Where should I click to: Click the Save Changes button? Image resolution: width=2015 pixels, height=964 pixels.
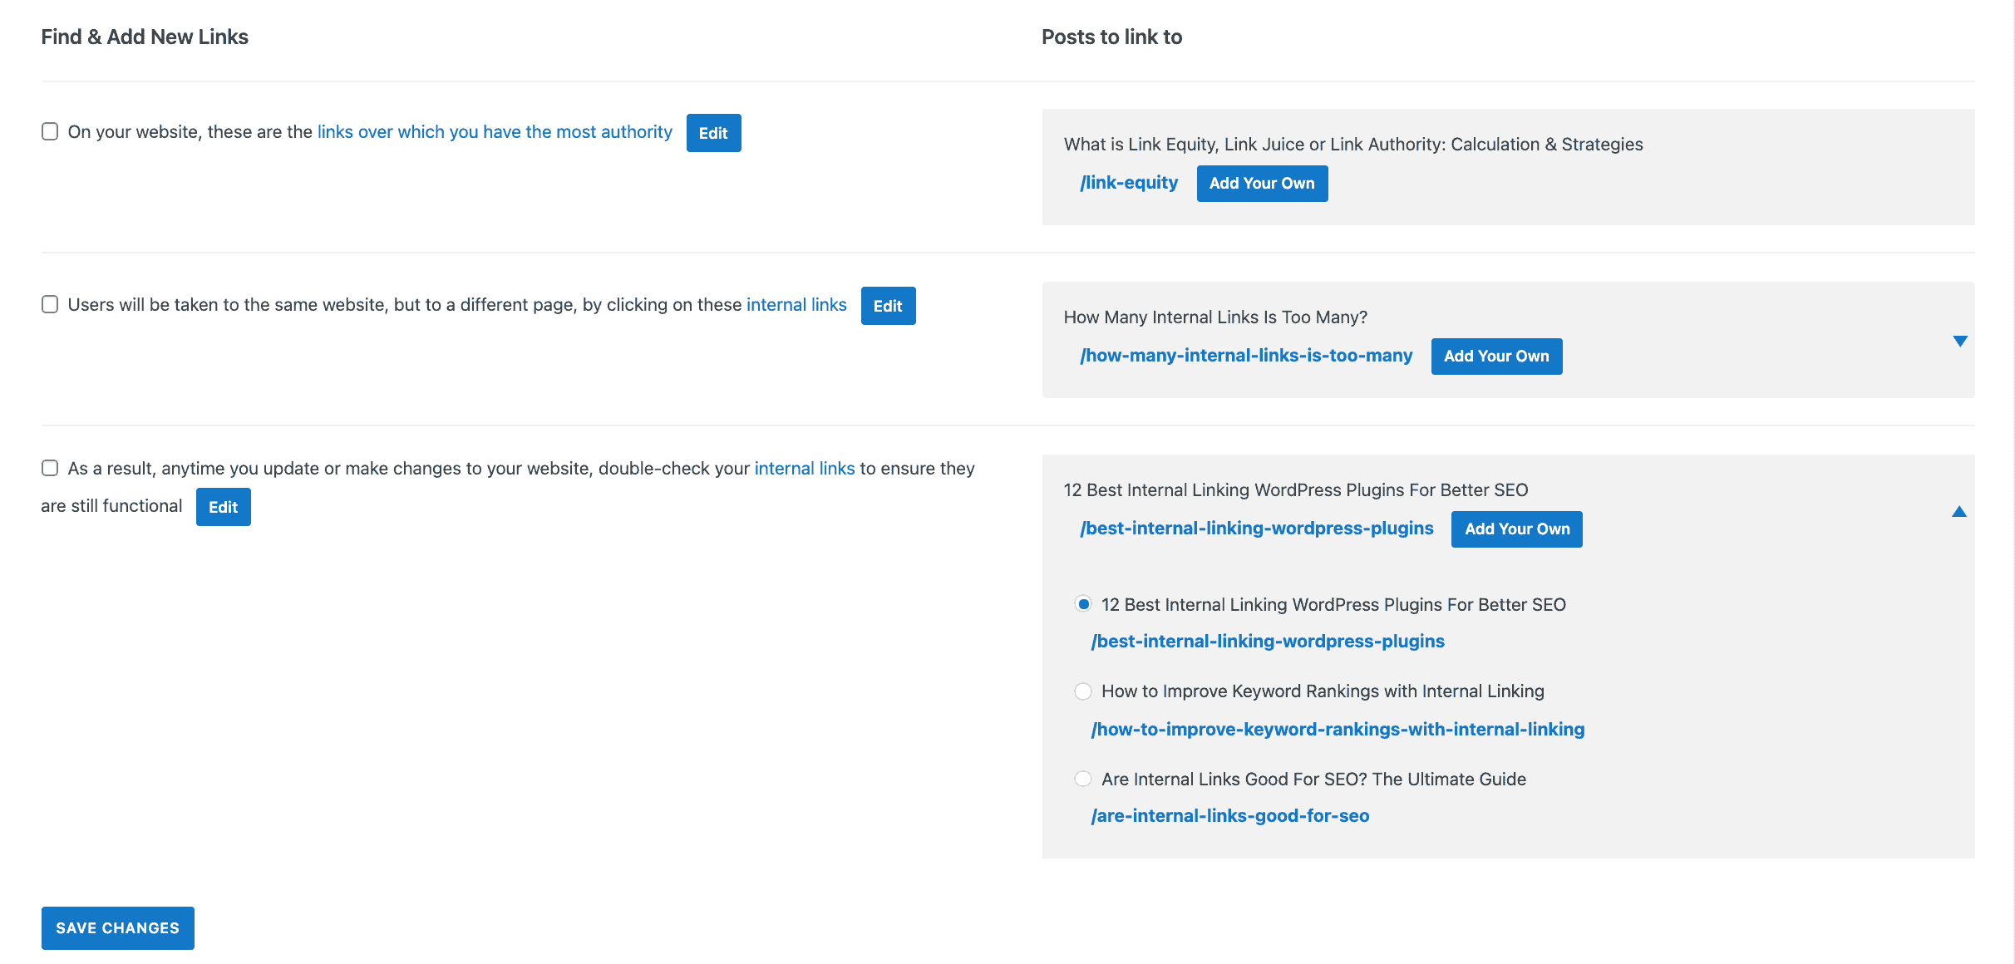(118, 928)
